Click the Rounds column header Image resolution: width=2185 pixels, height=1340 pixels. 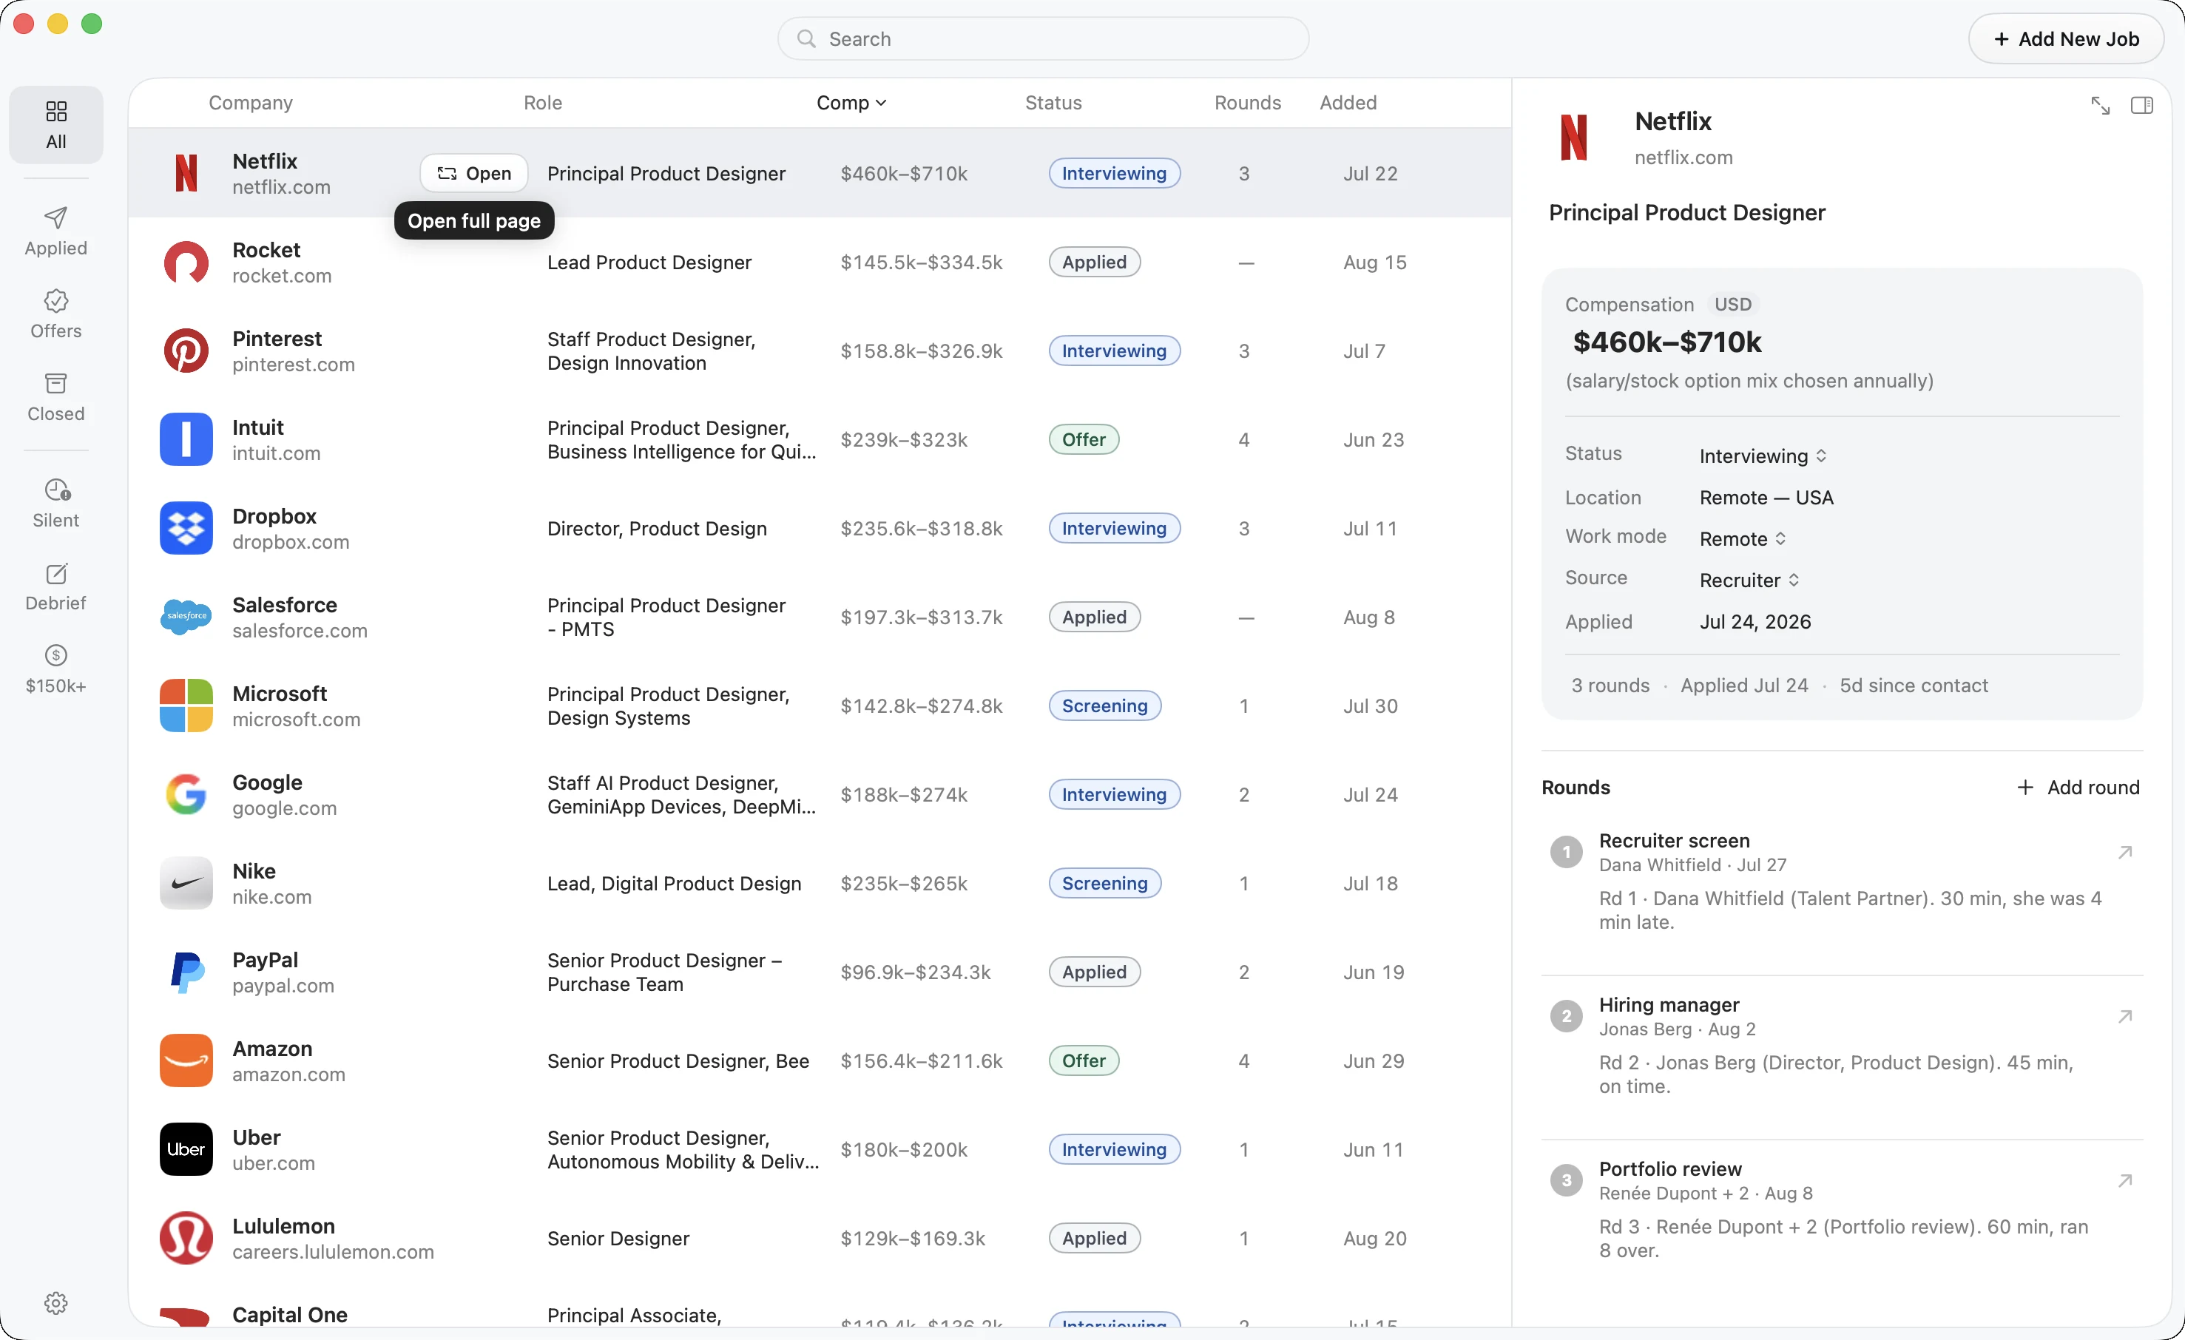click(1247, 103)
